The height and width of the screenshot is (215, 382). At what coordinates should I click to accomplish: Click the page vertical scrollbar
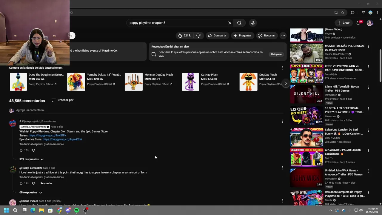click(380, 66)
